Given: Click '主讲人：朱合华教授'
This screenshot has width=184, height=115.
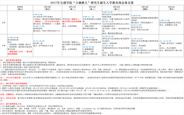Looking at the screenshot, I should pyautogui.click(x=168, y=48).
